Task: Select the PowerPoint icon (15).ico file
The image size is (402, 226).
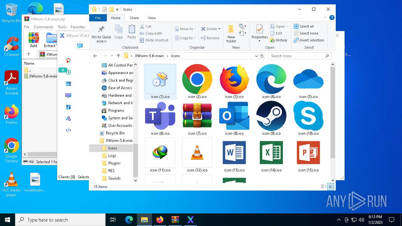Action: 308,155
